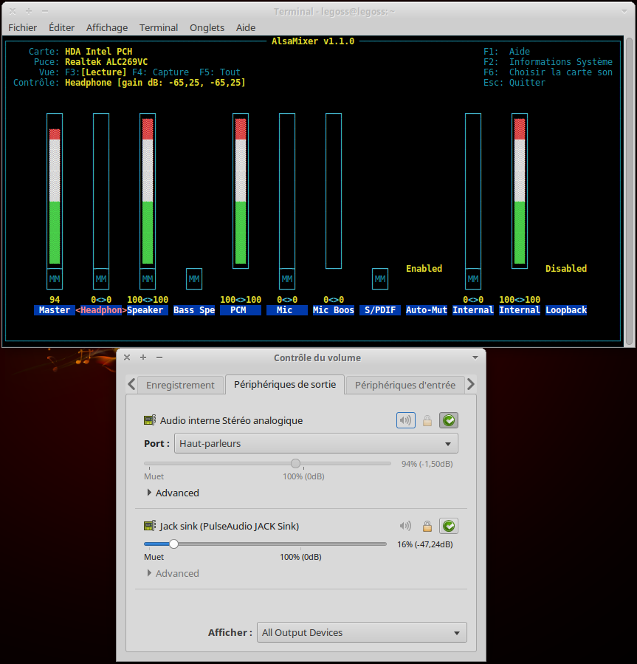Viewport: 637px width, 664px height.
Task: Click the sound card icon beside Audio interne
Action: click(150, 420)
